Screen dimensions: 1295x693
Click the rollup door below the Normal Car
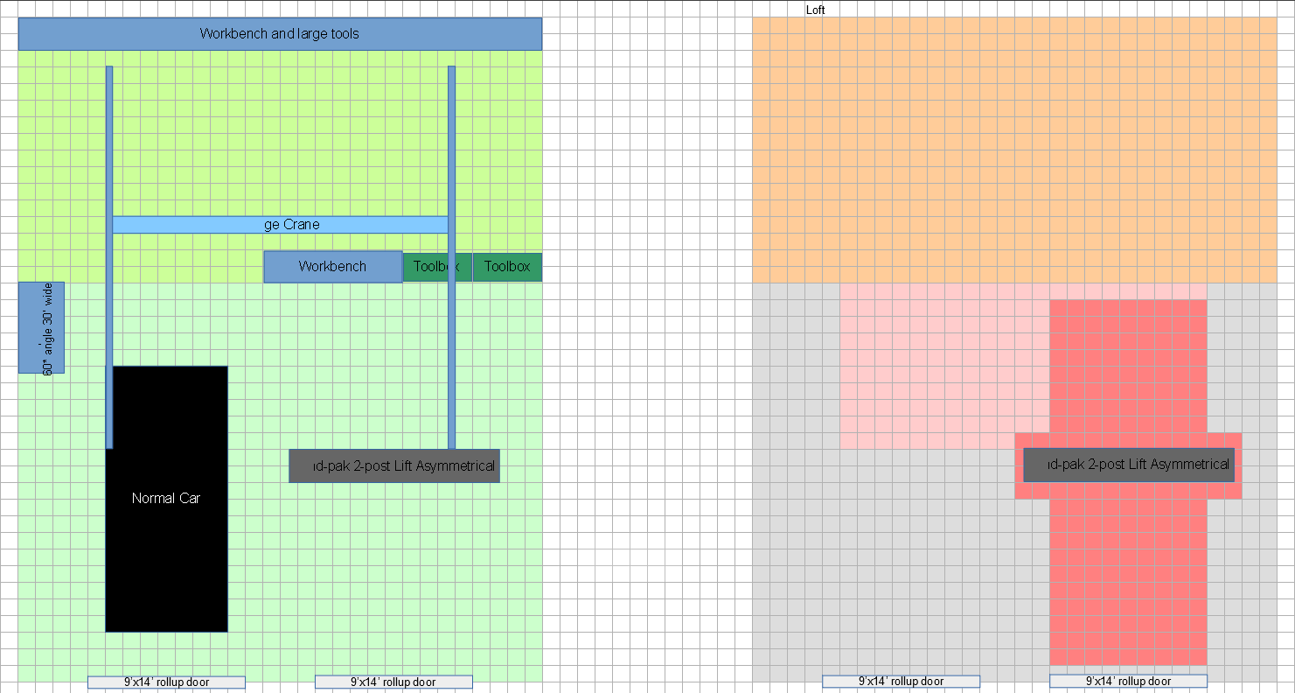(166, 682)
